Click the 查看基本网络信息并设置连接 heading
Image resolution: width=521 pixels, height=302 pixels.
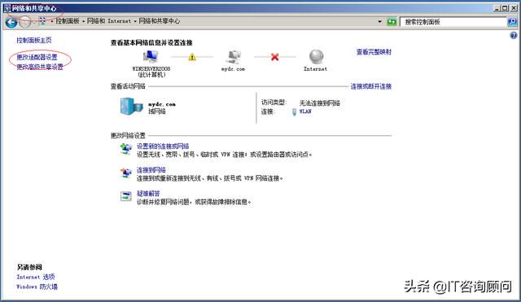(x=151, y=42)
